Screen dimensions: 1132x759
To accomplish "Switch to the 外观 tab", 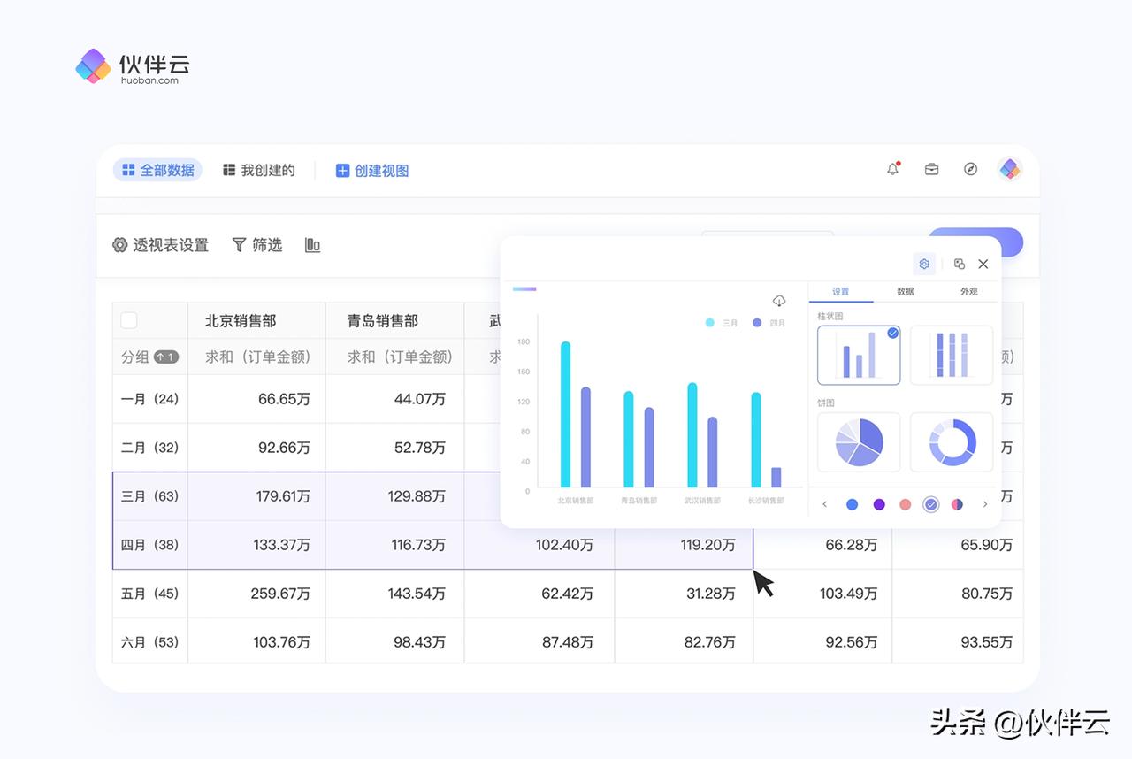I will (x=968, y=291).
